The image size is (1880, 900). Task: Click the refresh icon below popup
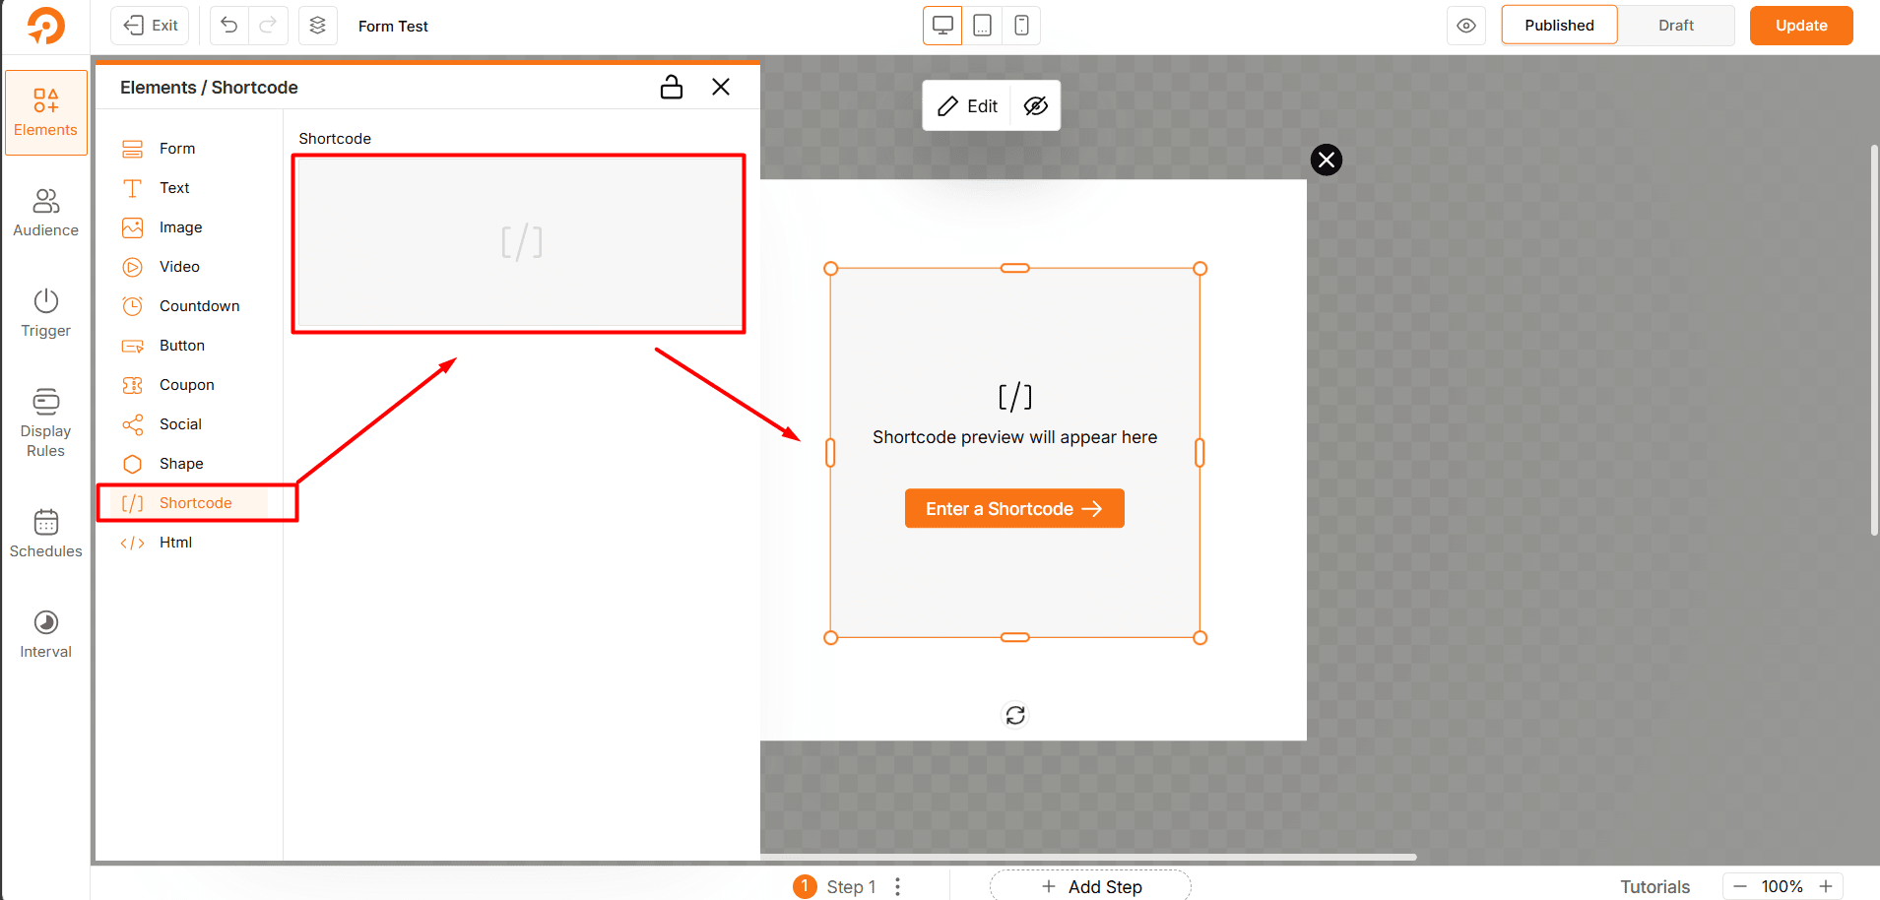tap(1015, 715)
